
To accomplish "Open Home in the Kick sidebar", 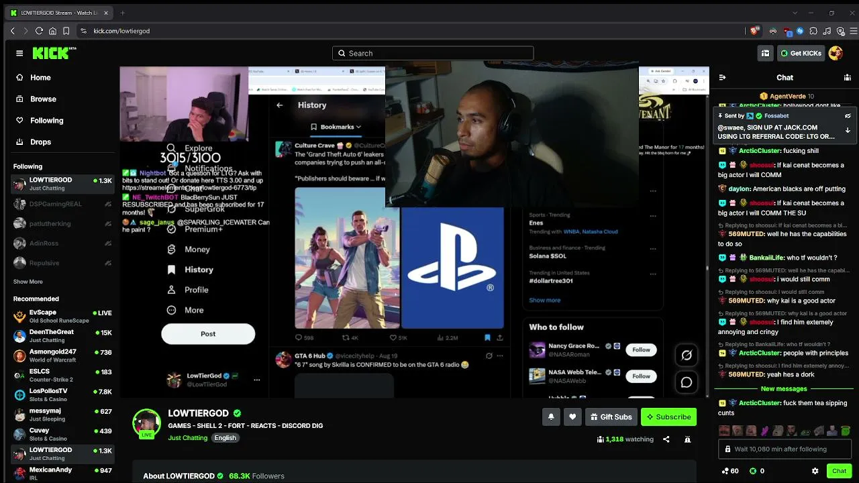I will click(40, 77).
